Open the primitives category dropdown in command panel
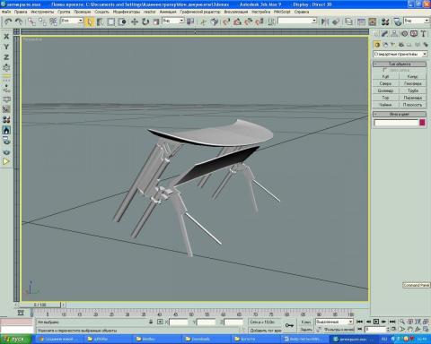Viewport: 431px width, 344px height. pyautogui.click(x=400, y=54)
